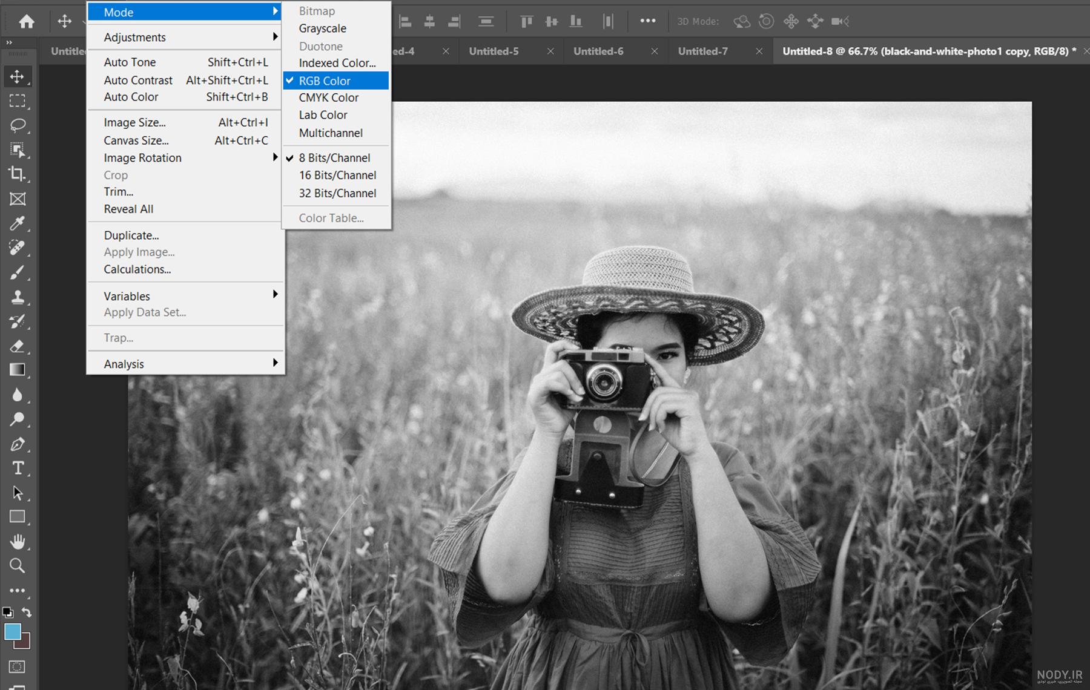The image size is (1090, 690).
Task: Select the Lasso tool
Action: (x=17, y=125)
